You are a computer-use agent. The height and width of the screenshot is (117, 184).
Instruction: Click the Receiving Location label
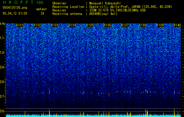[68, 7]
